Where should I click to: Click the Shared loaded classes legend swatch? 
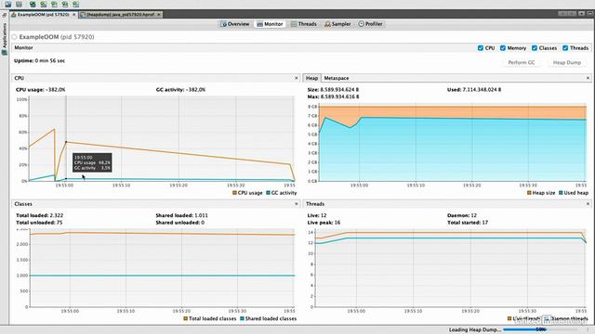pyautogui.click(x=242, y=318)
